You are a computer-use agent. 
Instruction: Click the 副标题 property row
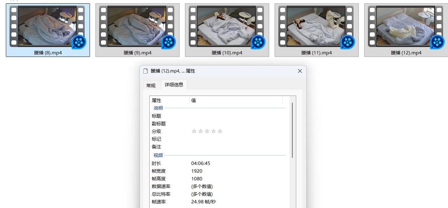(x=219, y=123)
